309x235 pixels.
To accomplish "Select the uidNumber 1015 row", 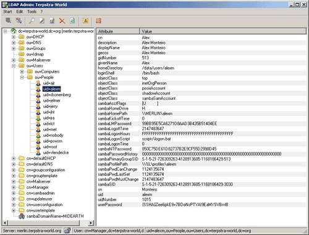I will click(x=201, y=199).
